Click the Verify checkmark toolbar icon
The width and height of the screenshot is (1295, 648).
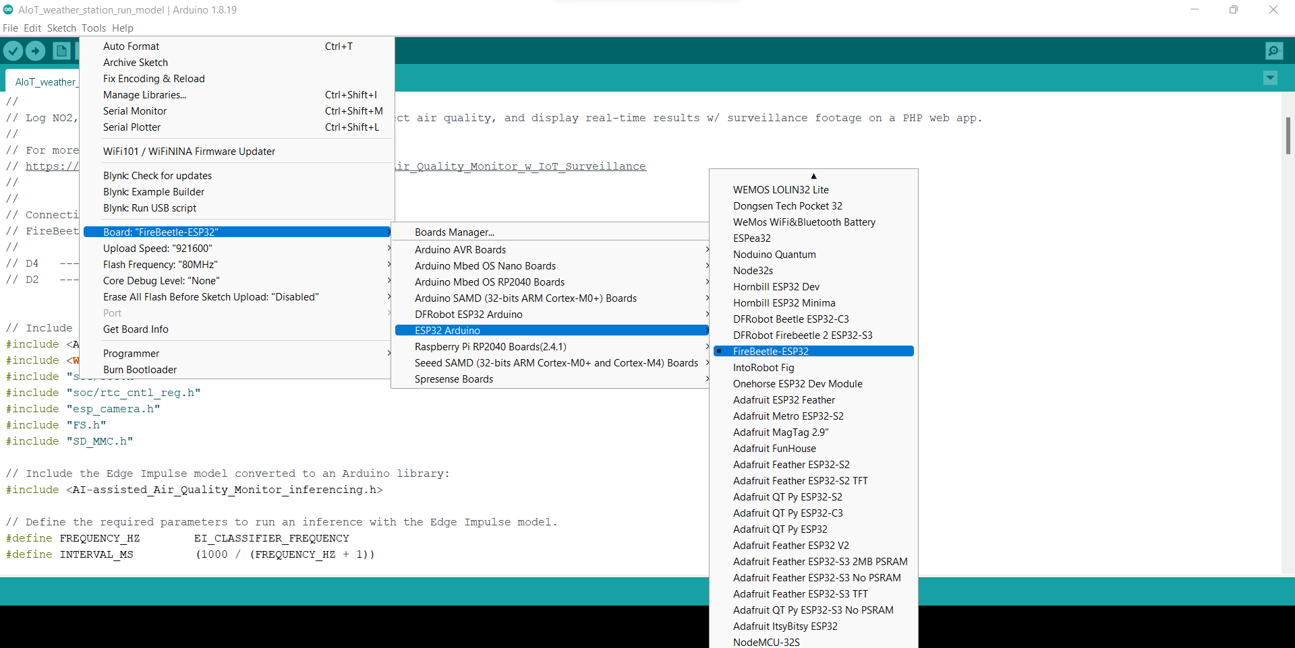click(x=13, y=51)
